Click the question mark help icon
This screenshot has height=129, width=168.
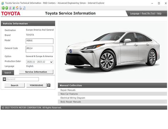pos(49,85)
